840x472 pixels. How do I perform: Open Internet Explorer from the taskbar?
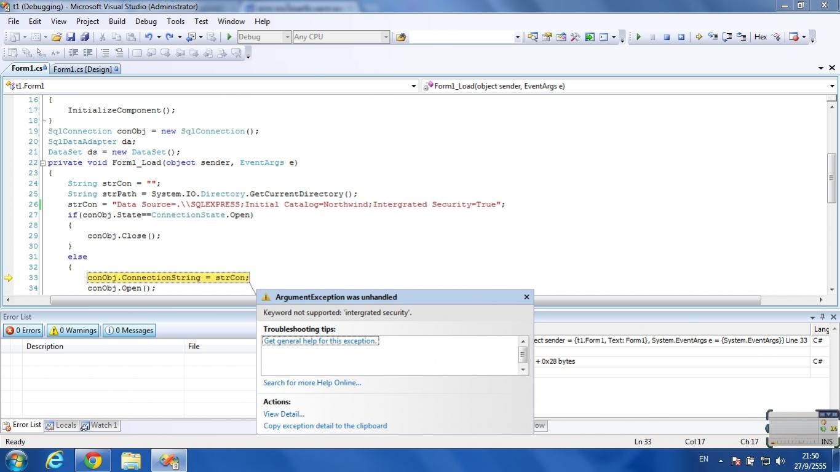click(55, 460)
